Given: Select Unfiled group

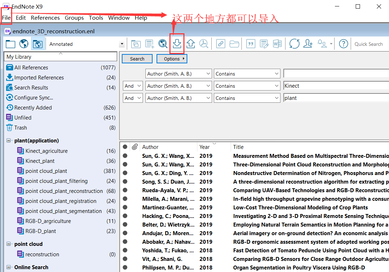Looking at the screenshot, I should [61, 117].
